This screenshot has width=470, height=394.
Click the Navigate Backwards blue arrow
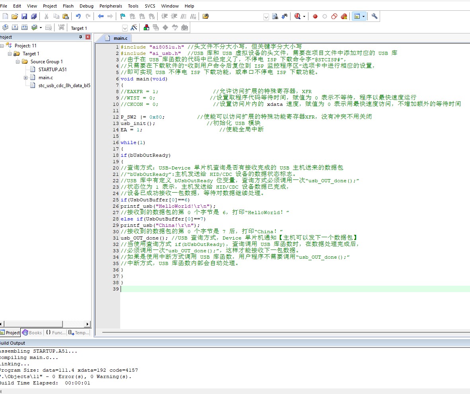pyautogui.click(x=101, y=16)
